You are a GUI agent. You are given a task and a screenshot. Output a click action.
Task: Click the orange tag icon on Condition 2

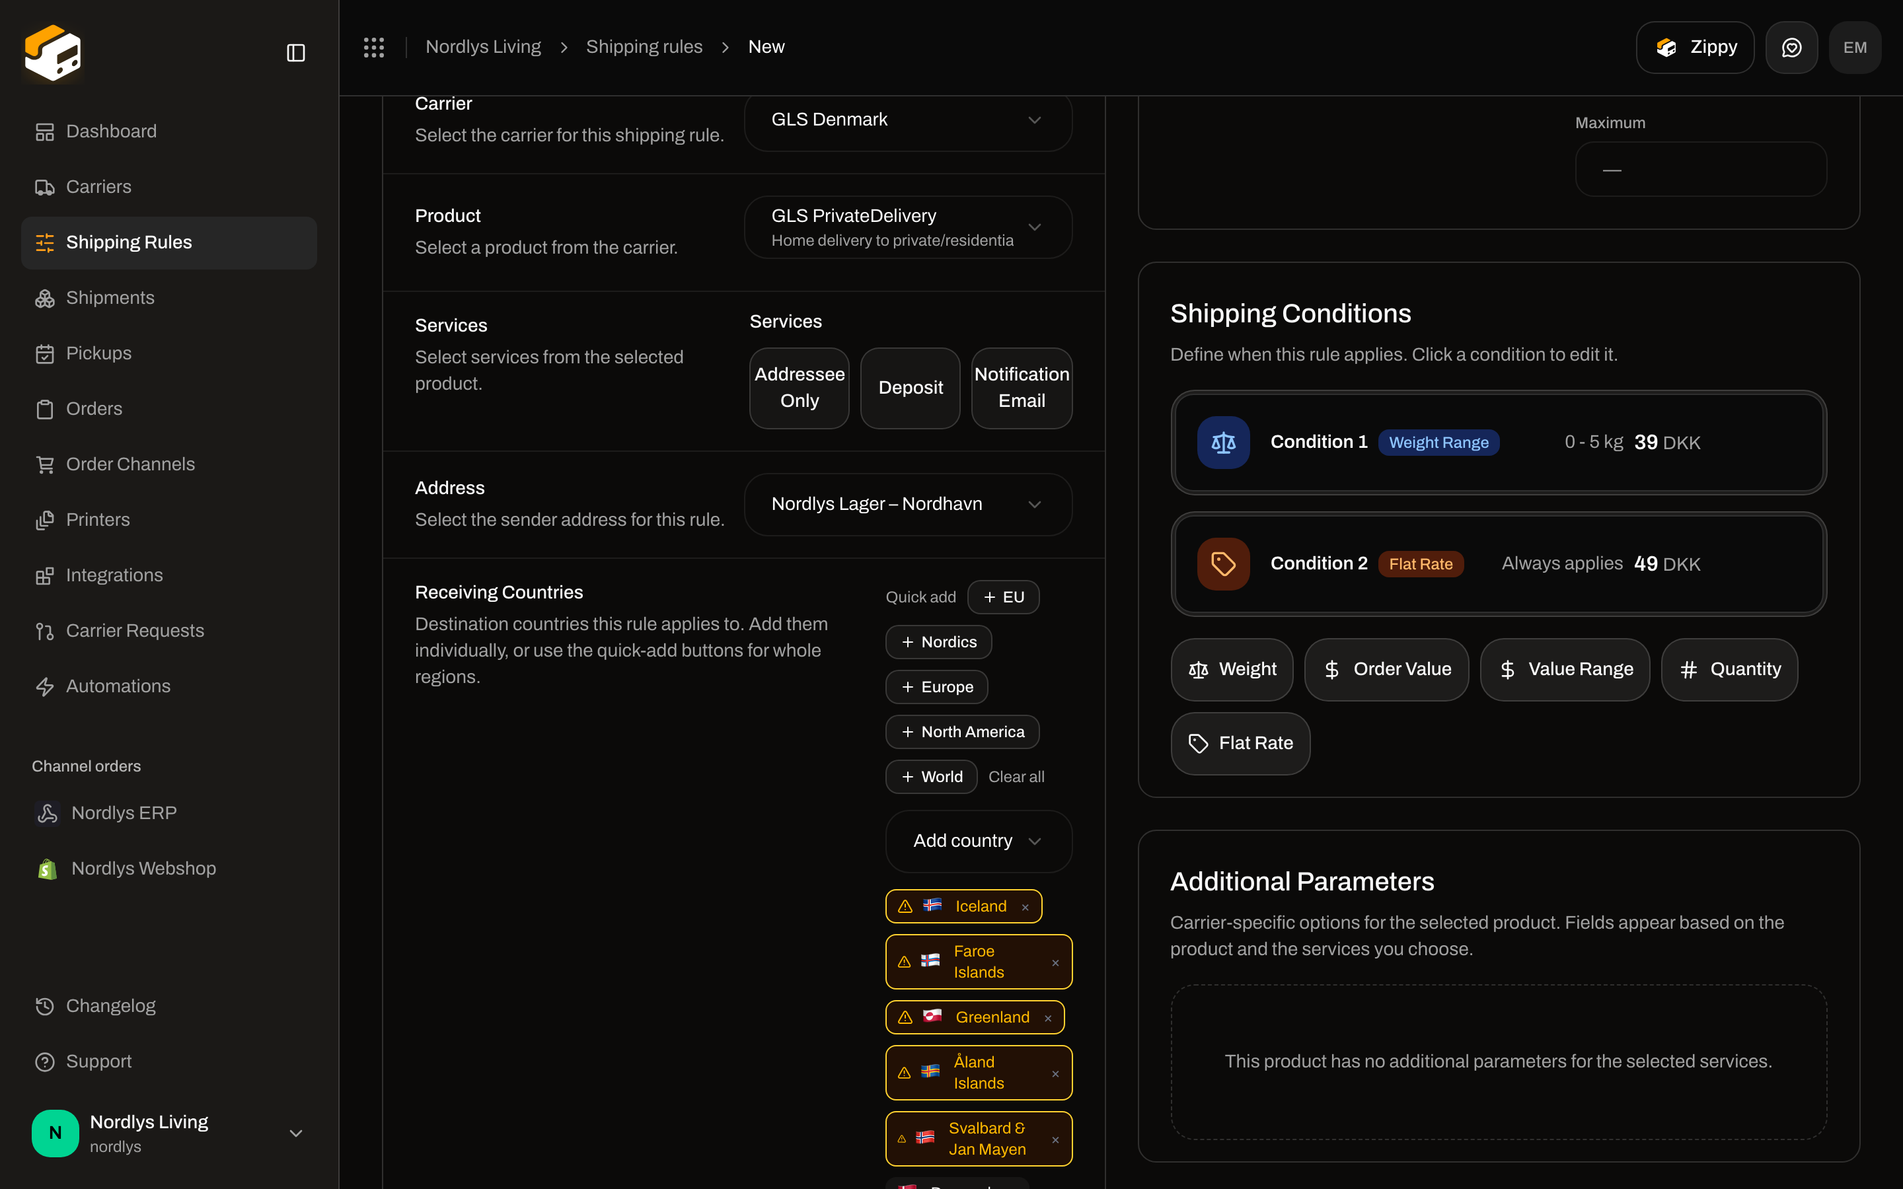coord(1223,564)
